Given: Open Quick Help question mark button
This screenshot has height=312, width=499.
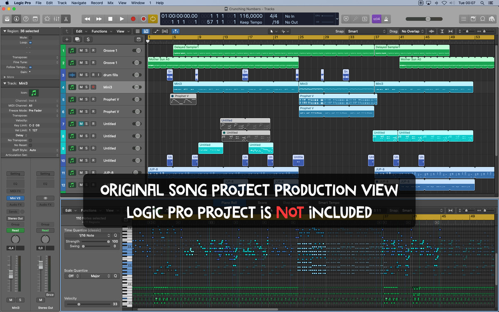Looking at the screenshot, I should point(26,19).
